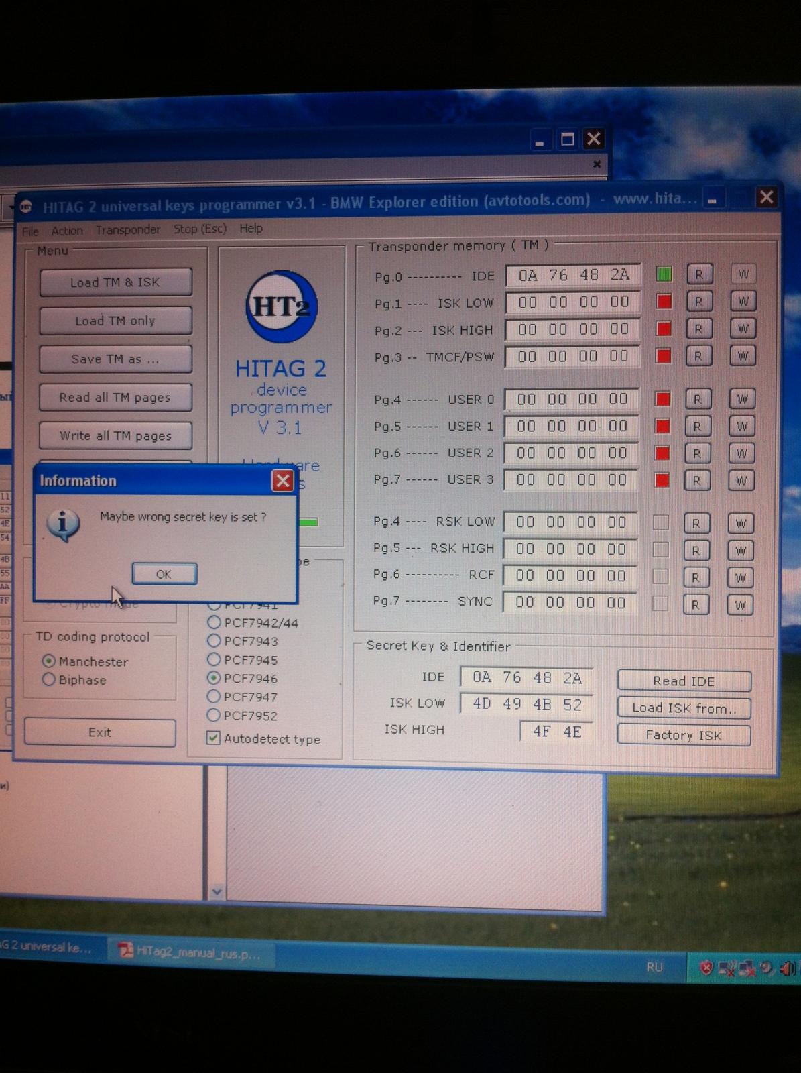Click the Pg.7 SYNC value field
The width and height of the screenshot is (801, 1073).
(570, 602)
